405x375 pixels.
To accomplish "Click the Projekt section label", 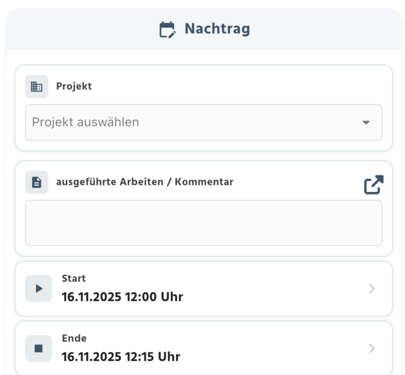I will pos(74,86).
